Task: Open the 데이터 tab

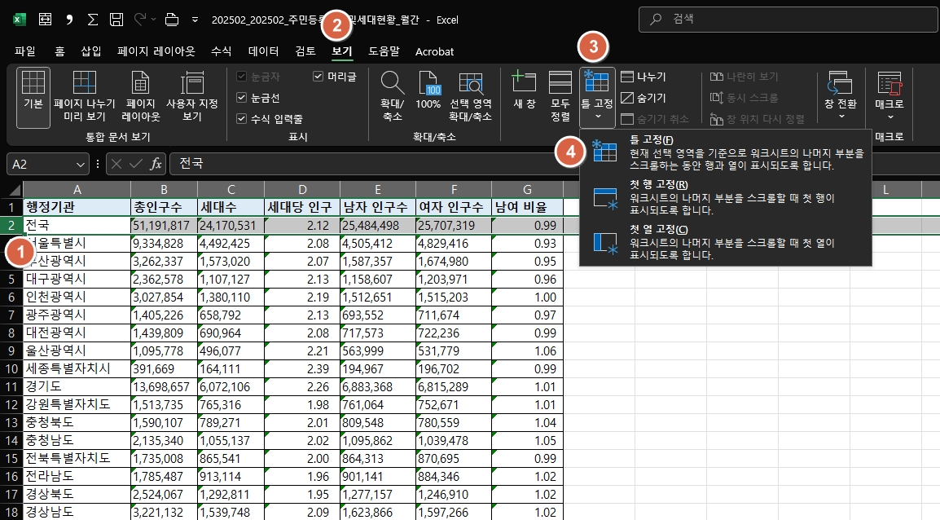Action: tap(263, 51)
